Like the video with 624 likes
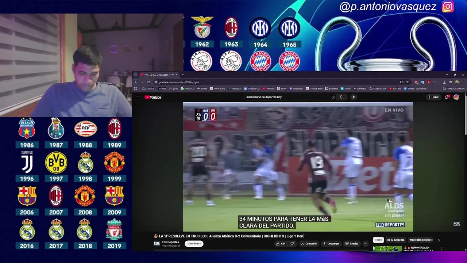This screenshot has height=263, width=467. click(x=281, y=244)
